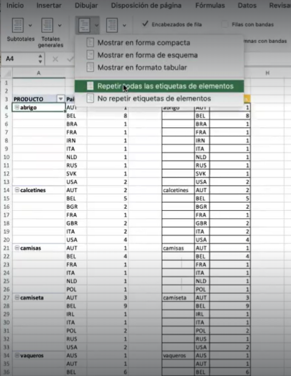The height and width of the screenshot is (376, 291).
Task: Click the abrigo cell in row 4
Action: point(39,107)
